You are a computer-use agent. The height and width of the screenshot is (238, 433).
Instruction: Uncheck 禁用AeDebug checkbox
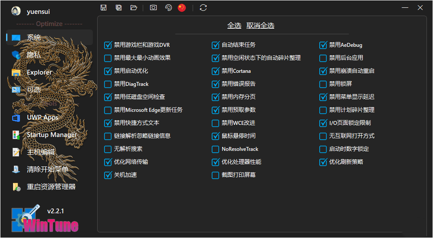coord(323,45)
